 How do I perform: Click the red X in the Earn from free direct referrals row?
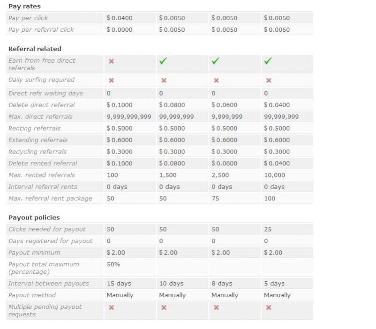tap(111, 61)
